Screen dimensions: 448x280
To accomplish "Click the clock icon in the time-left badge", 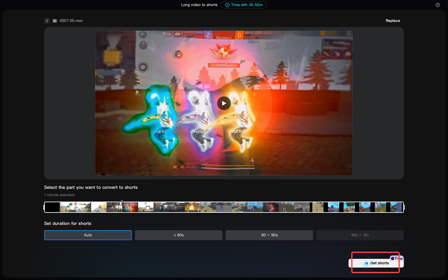I will 228,5.
